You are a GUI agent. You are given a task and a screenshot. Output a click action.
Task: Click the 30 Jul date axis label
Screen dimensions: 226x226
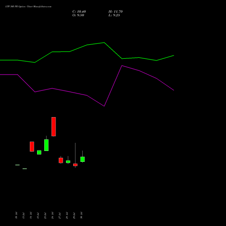pyautogui.click(x=81, y=215)
